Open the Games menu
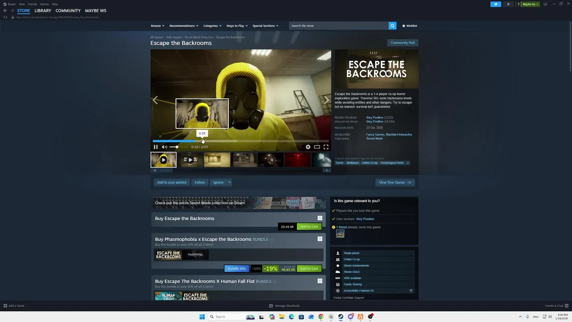The image size is (572, 322). pyautogui.click(x=44, y=4)
